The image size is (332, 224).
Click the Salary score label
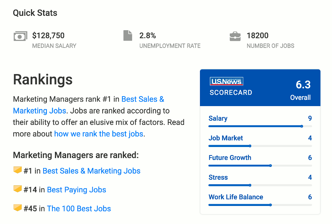pos(218,118)
